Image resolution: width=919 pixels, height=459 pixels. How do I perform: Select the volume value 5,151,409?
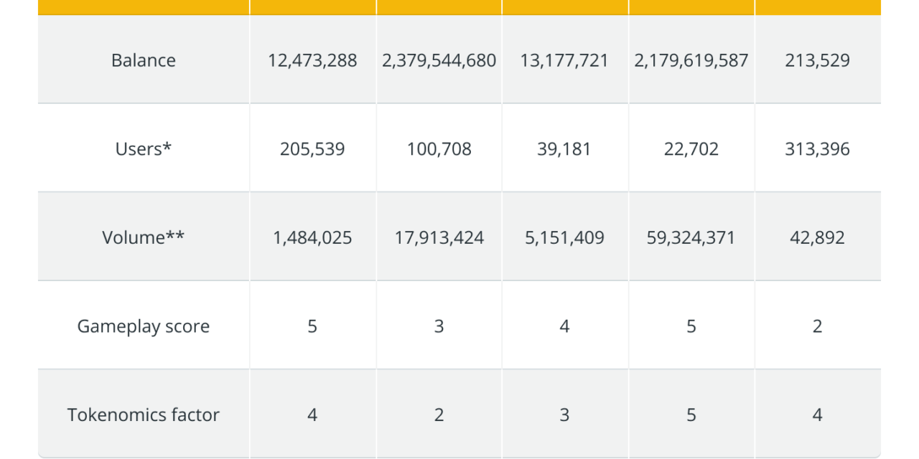(x=564, y=237)
